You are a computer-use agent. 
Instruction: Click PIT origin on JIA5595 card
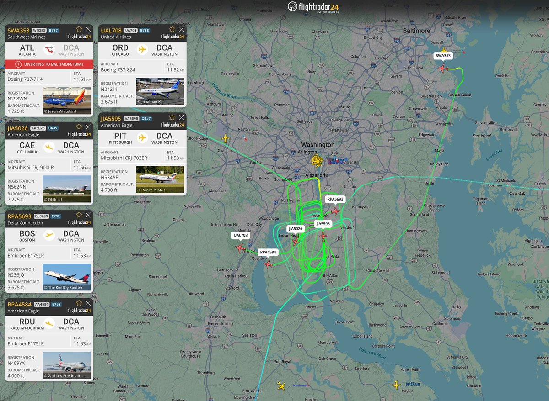pyautogui.click(x=121, y=136)
